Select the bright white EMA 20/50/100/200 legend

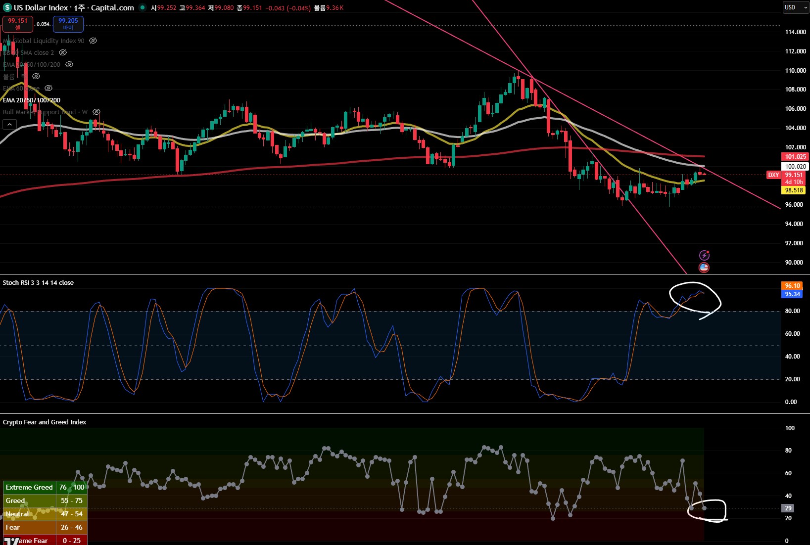pyautogui.click(x=32, y=100)
